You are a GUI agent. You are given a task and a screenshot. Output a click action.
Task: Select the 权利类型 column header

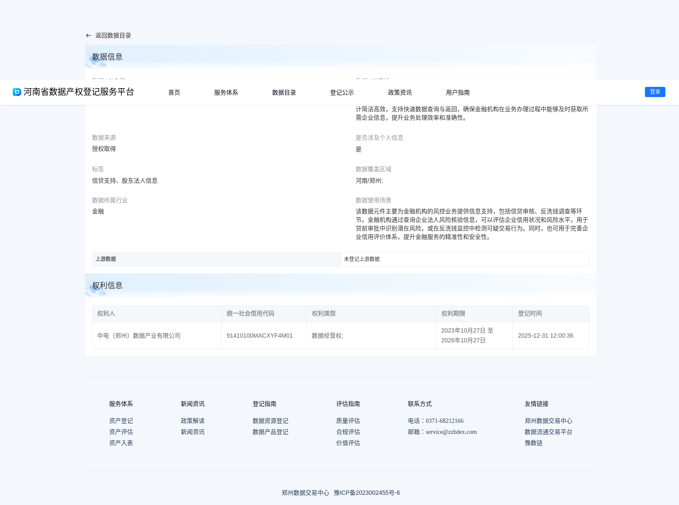(x=371, y=313)
